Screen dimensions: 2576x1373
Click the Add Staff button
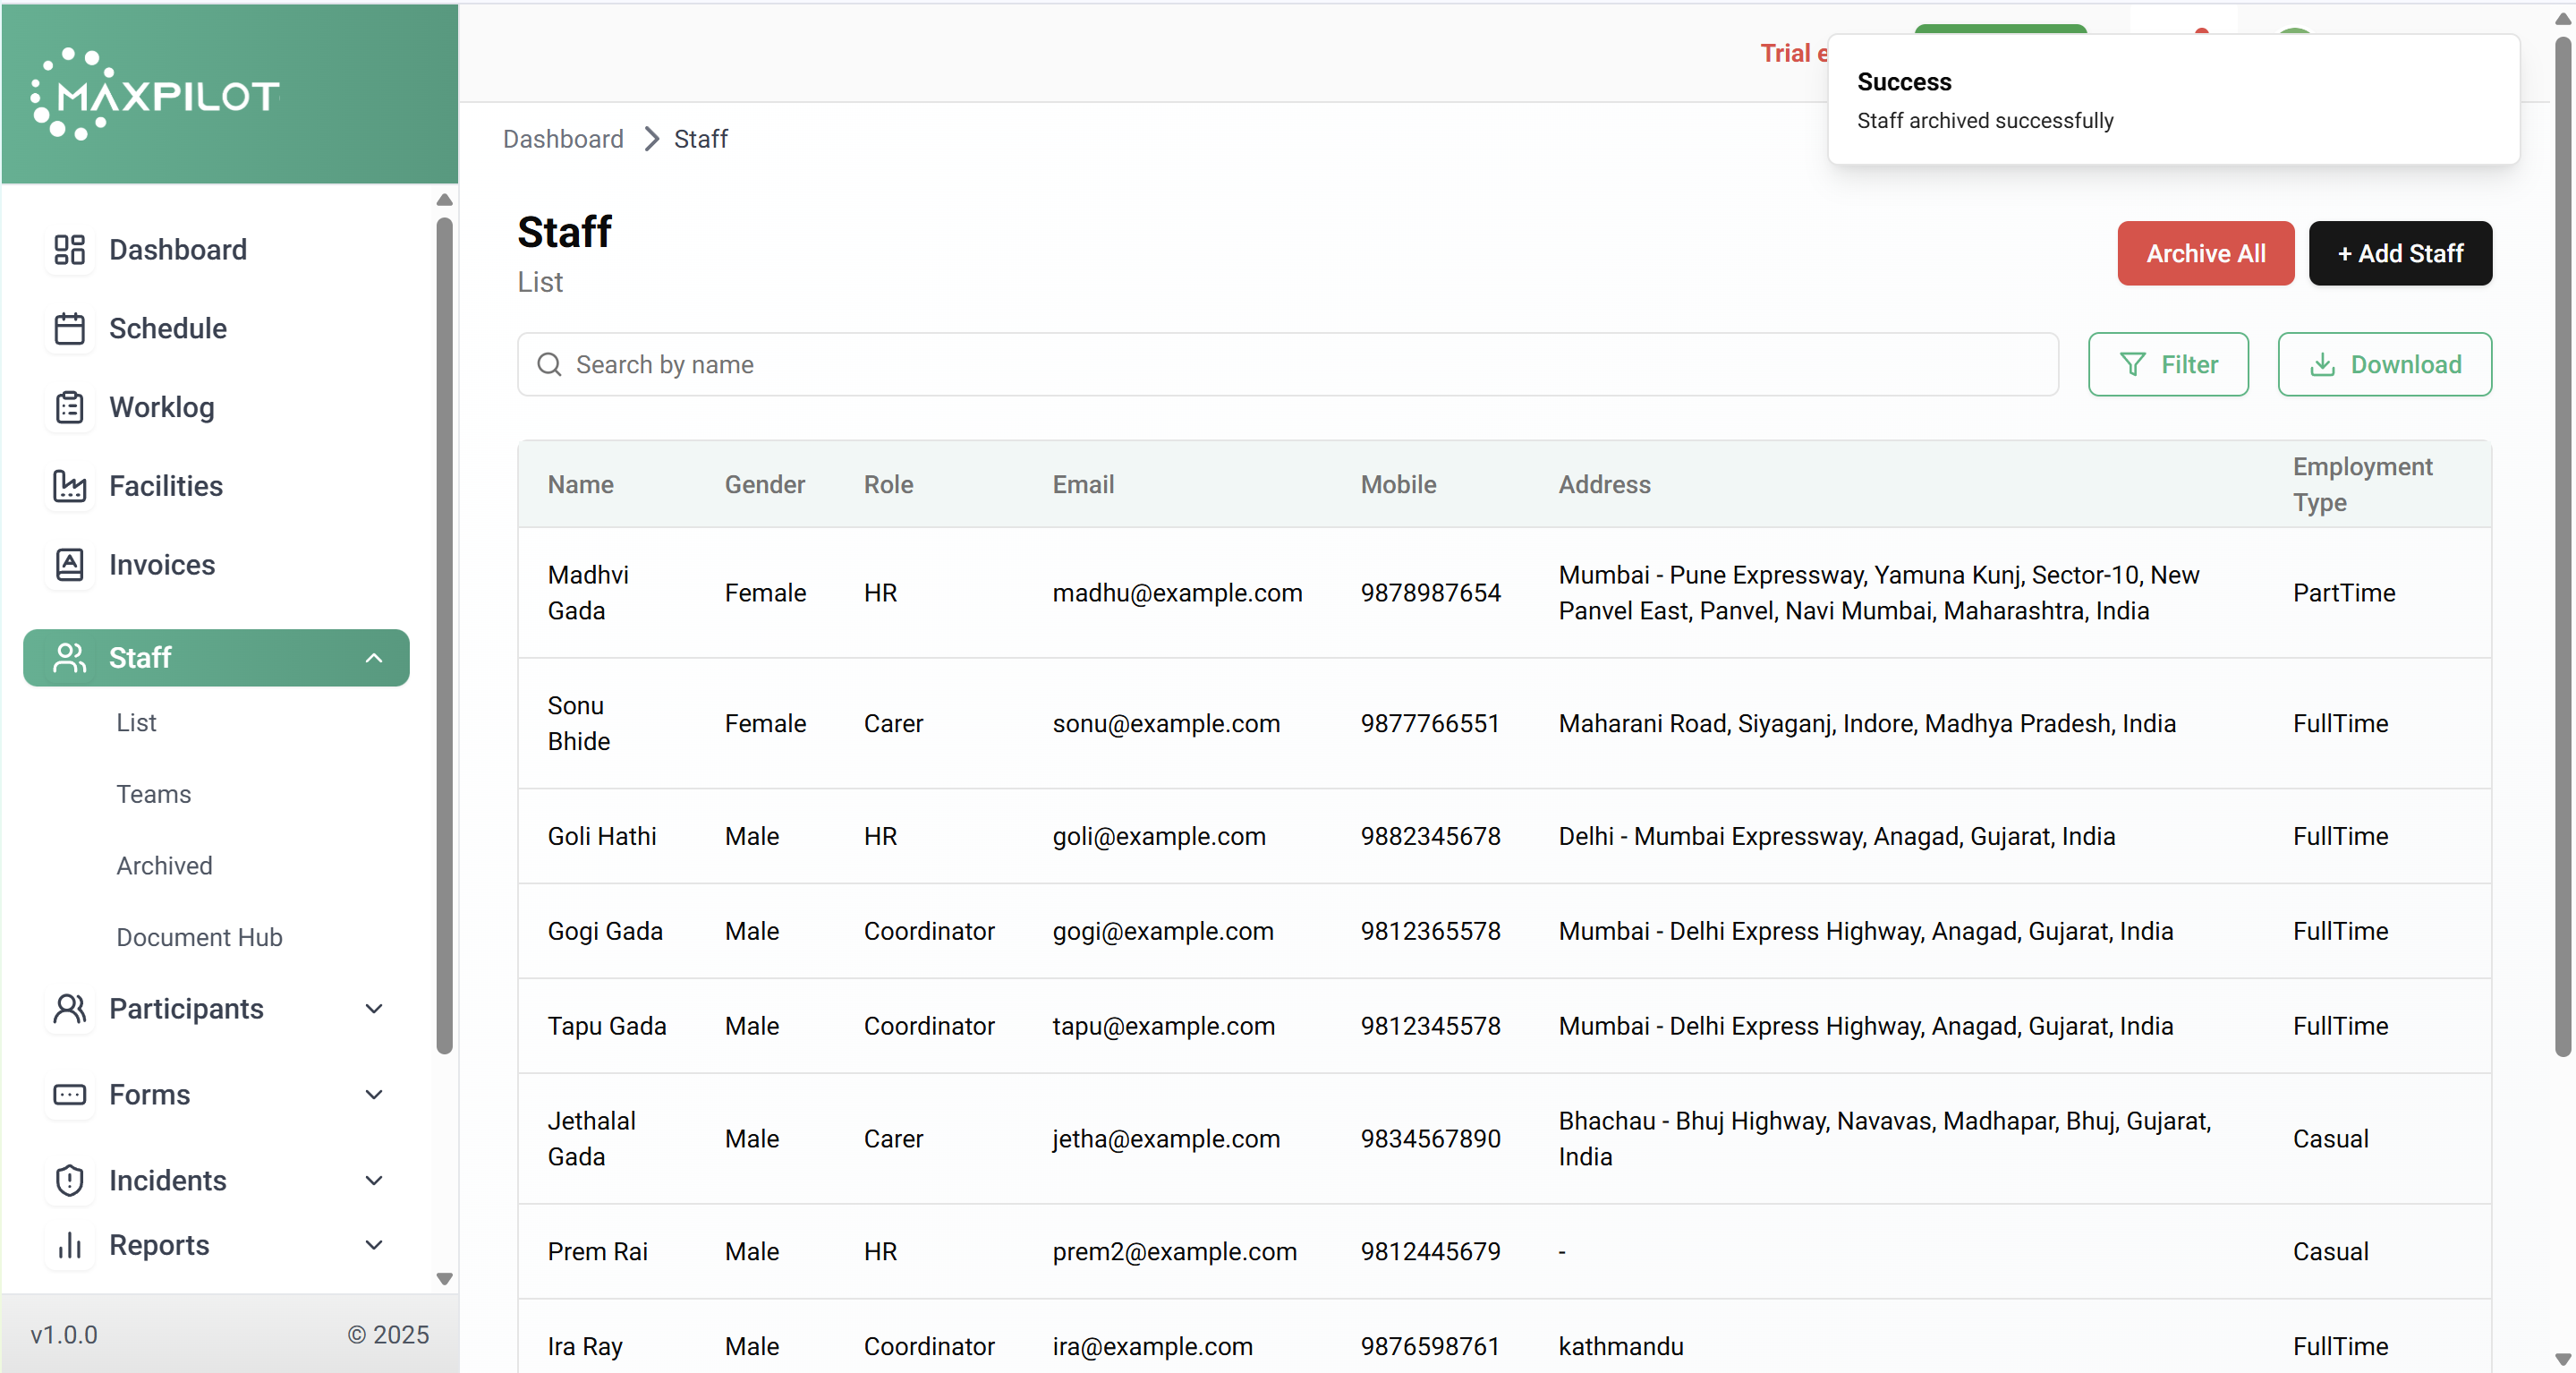(x=2399, y=254)
